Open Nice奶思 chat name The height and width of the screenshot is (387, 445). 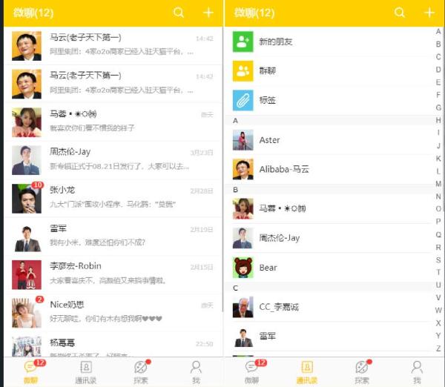pyautogui.click(x=67, y=305)
